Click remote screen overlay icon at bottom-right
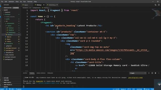 click(x=159, y=84)
